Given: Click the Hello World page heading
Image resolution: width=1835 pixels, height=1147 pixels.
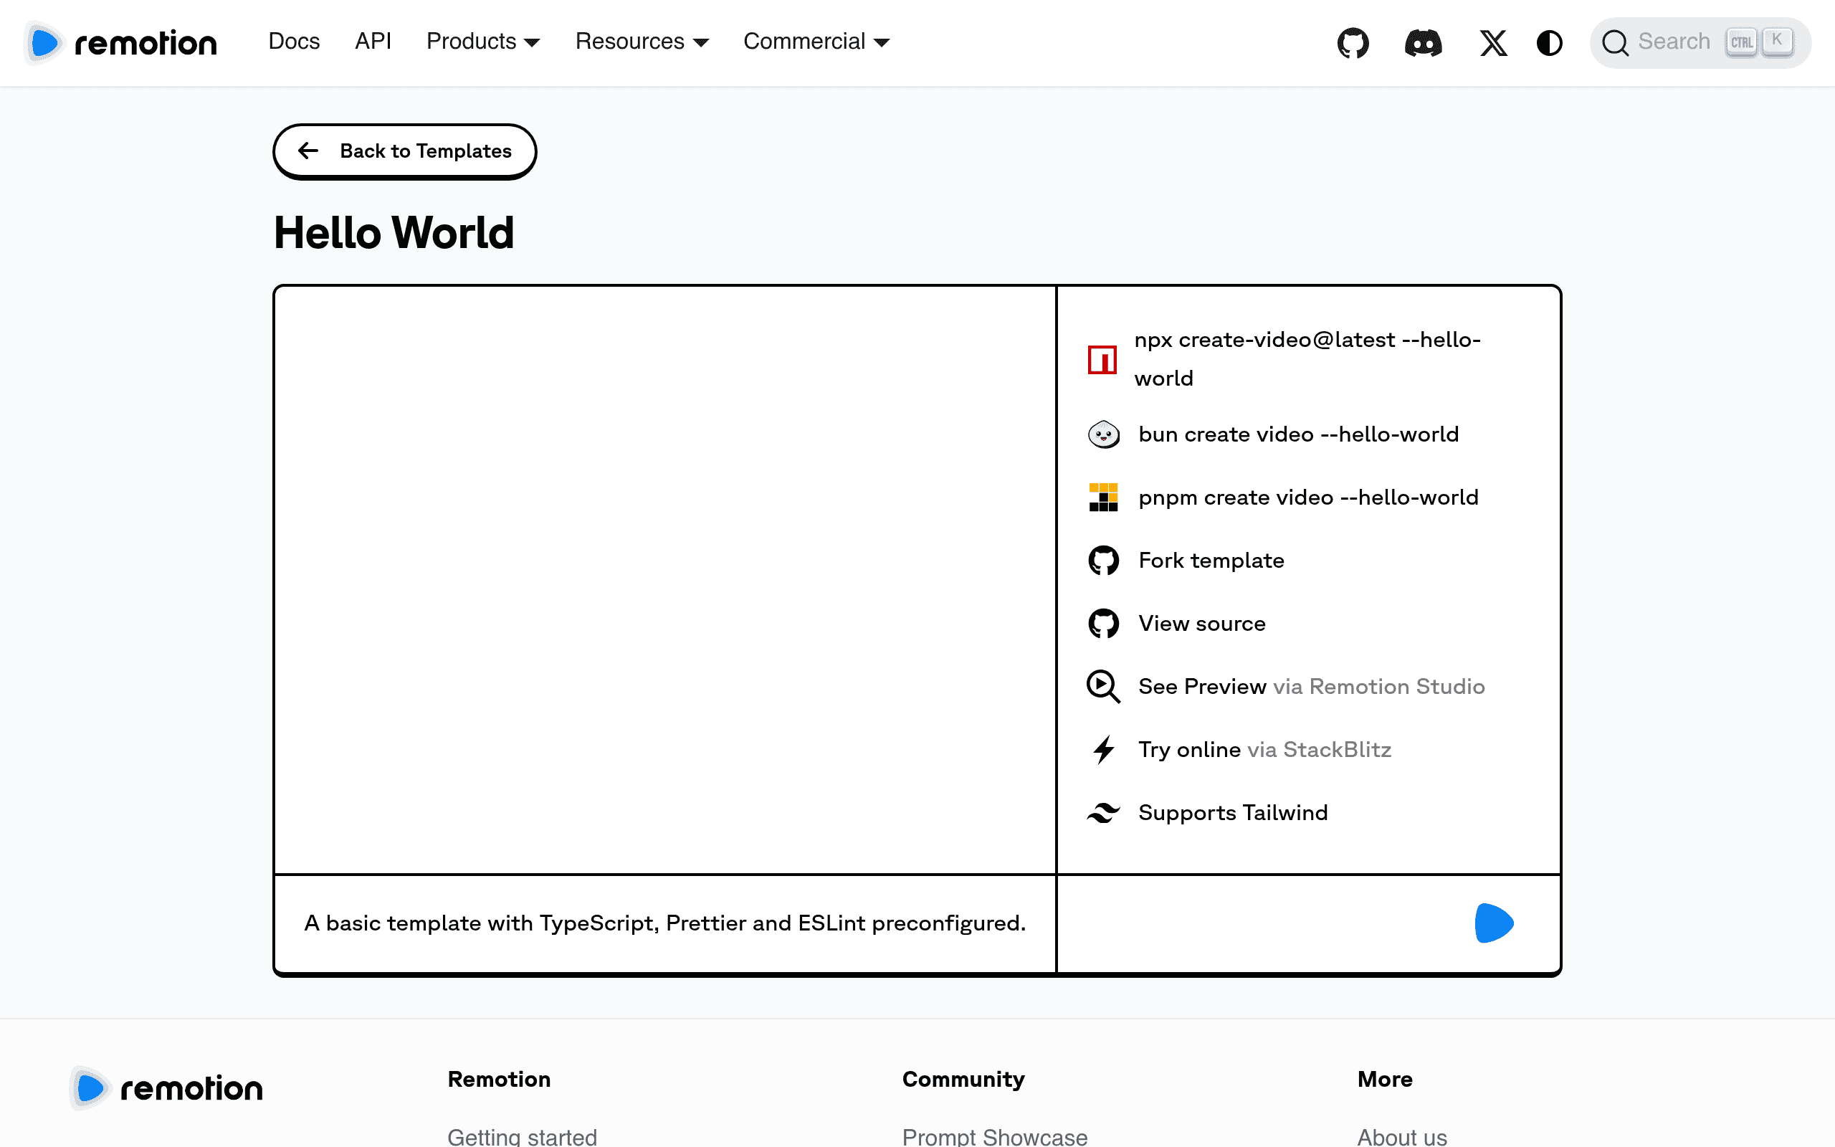Looking at the screenshot, I should [394, 232].
